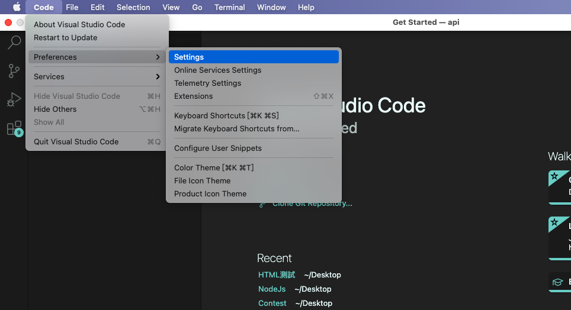Open the Source Control view
This screenshot has width=571, height=310.
coord(14,71)
